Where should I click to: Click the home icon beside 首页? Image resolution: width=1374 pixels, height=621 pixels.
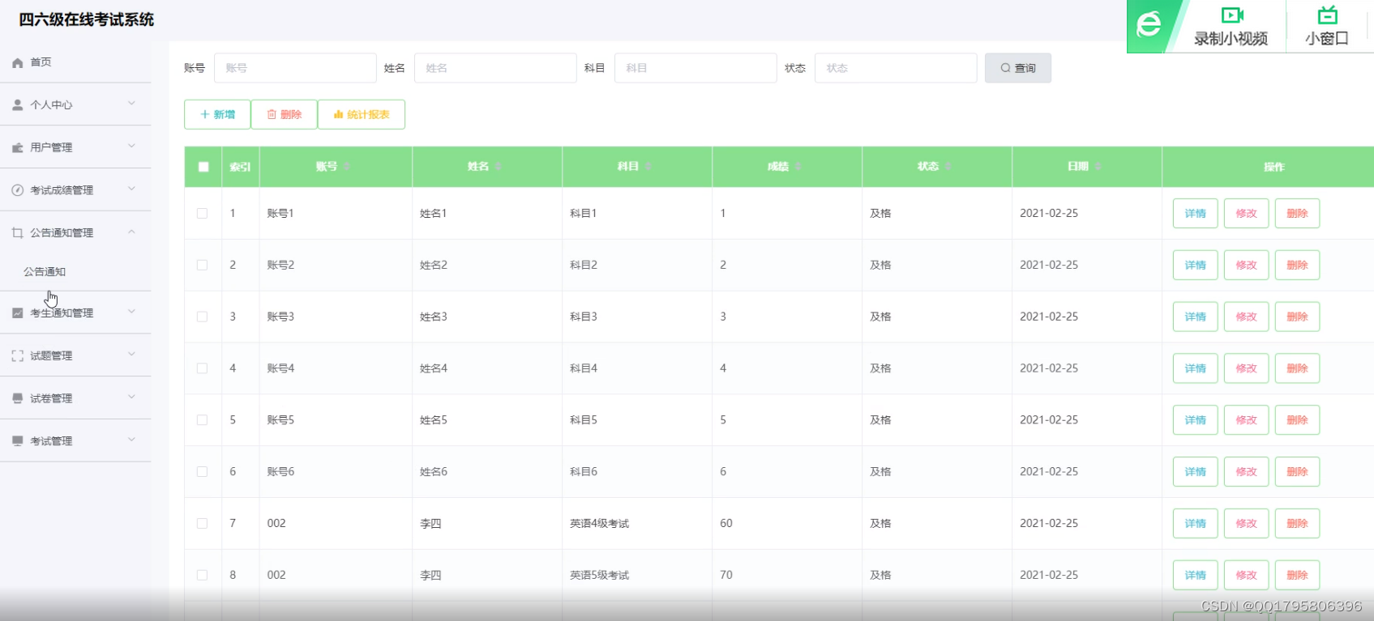[18, 62]
